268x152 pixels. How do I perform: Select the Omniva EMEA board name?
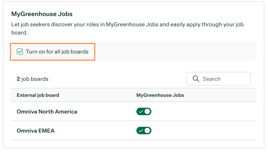(x=36, y=131)
